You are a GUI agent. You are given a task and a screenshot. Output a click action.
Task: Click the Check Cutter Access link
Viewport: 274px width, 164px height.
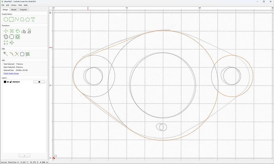point(11,73)
